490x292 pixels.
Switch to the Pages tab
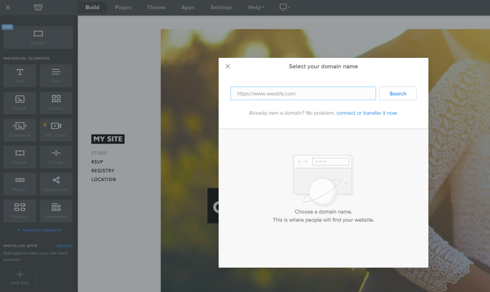coord(122,7)
